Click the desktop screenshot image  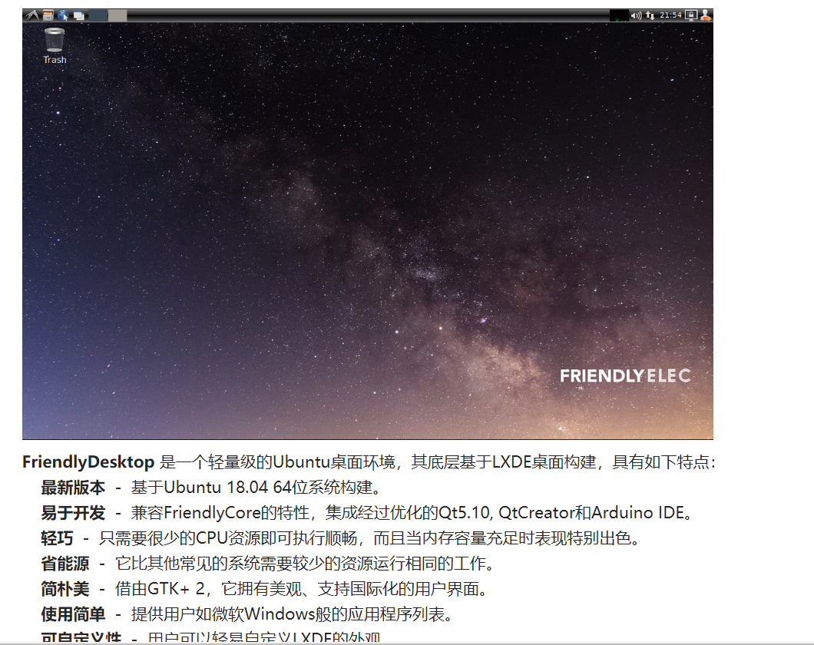tap(368, 223)
